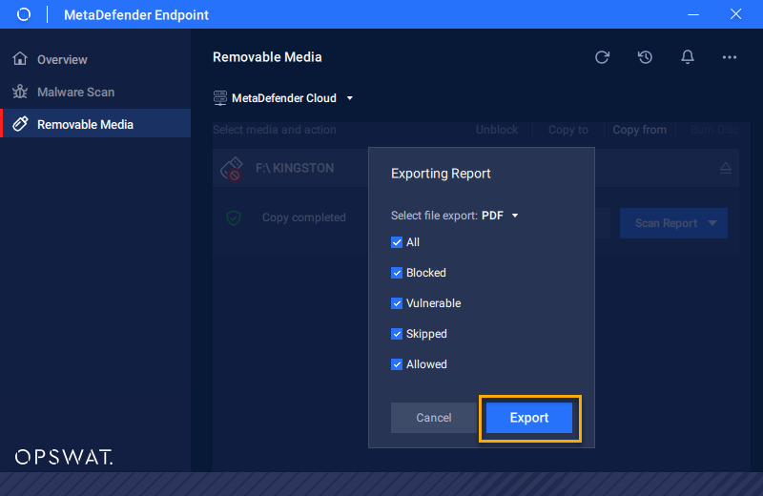Select the Copy to action
763x496 pixels.
point(567,130)
